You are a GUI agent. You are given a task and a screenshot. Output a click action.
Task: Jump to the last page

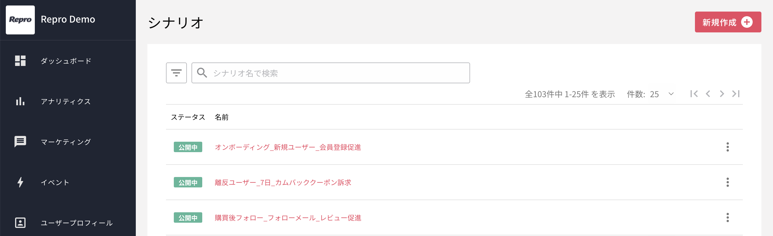point(736,94)
